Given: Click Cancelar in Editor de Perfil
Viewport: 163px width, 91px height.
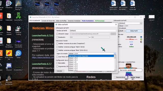Looking at the screenshot, I should (59, 71).
